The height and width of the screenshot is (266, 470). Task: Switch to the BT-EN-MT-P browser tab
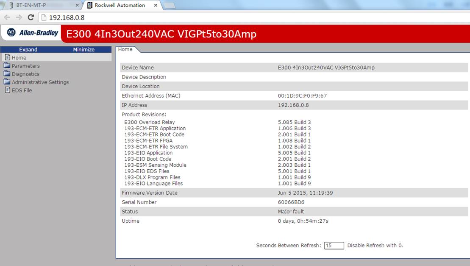tap(42, 5)
